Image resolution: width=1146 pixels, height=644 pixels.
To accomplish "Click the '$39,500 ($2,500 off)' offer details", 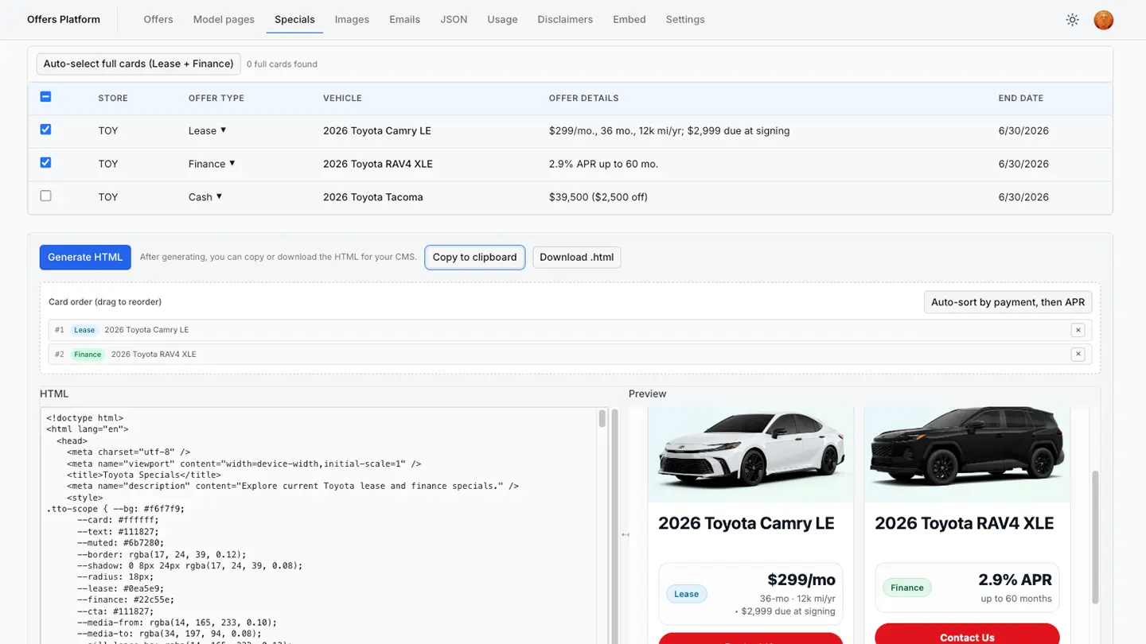I will coord(598,197).
